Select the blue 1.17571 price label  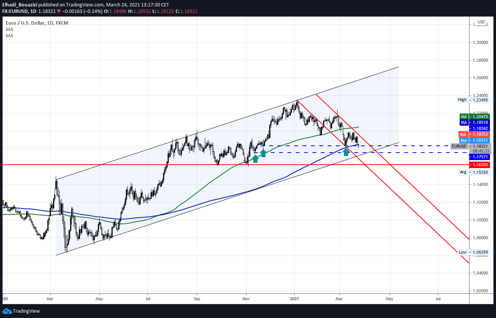tap(480, 157)
